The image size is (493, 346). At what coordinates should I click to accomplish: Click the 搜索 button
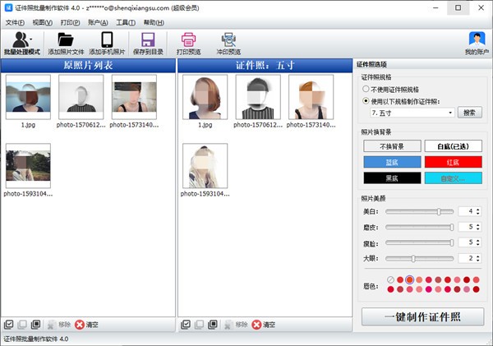click(469, 113)
